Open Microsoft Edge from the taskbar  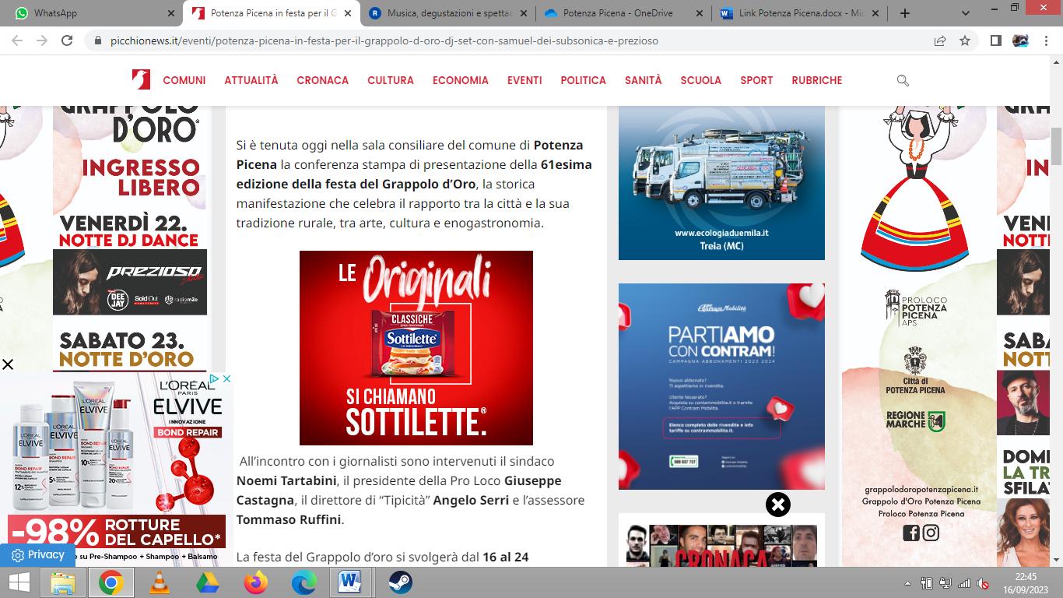click(x=303, y=582)
